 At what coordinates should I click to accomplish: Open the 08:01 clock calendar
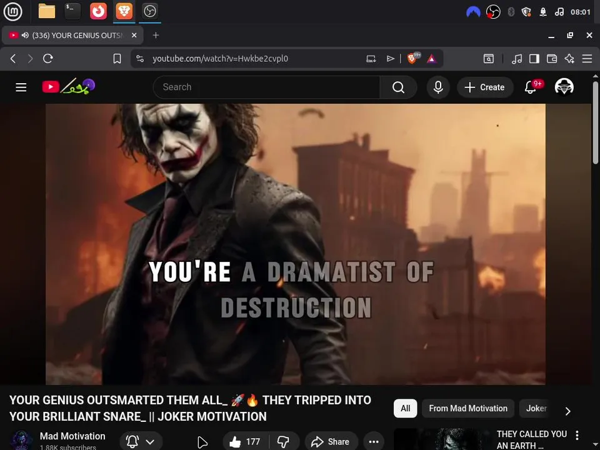581,12
